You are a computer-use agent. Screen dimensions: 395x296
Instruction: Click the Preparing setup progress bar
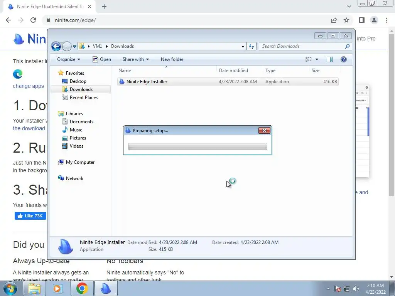(x=198, y=146)
